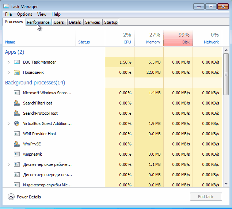Select the Microsoft Windows Searc… row name

click(x=47, y=93)
